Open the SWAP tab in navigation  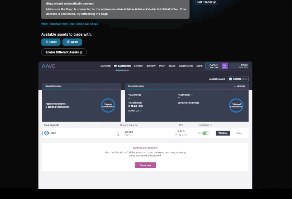tap(162, 66)
